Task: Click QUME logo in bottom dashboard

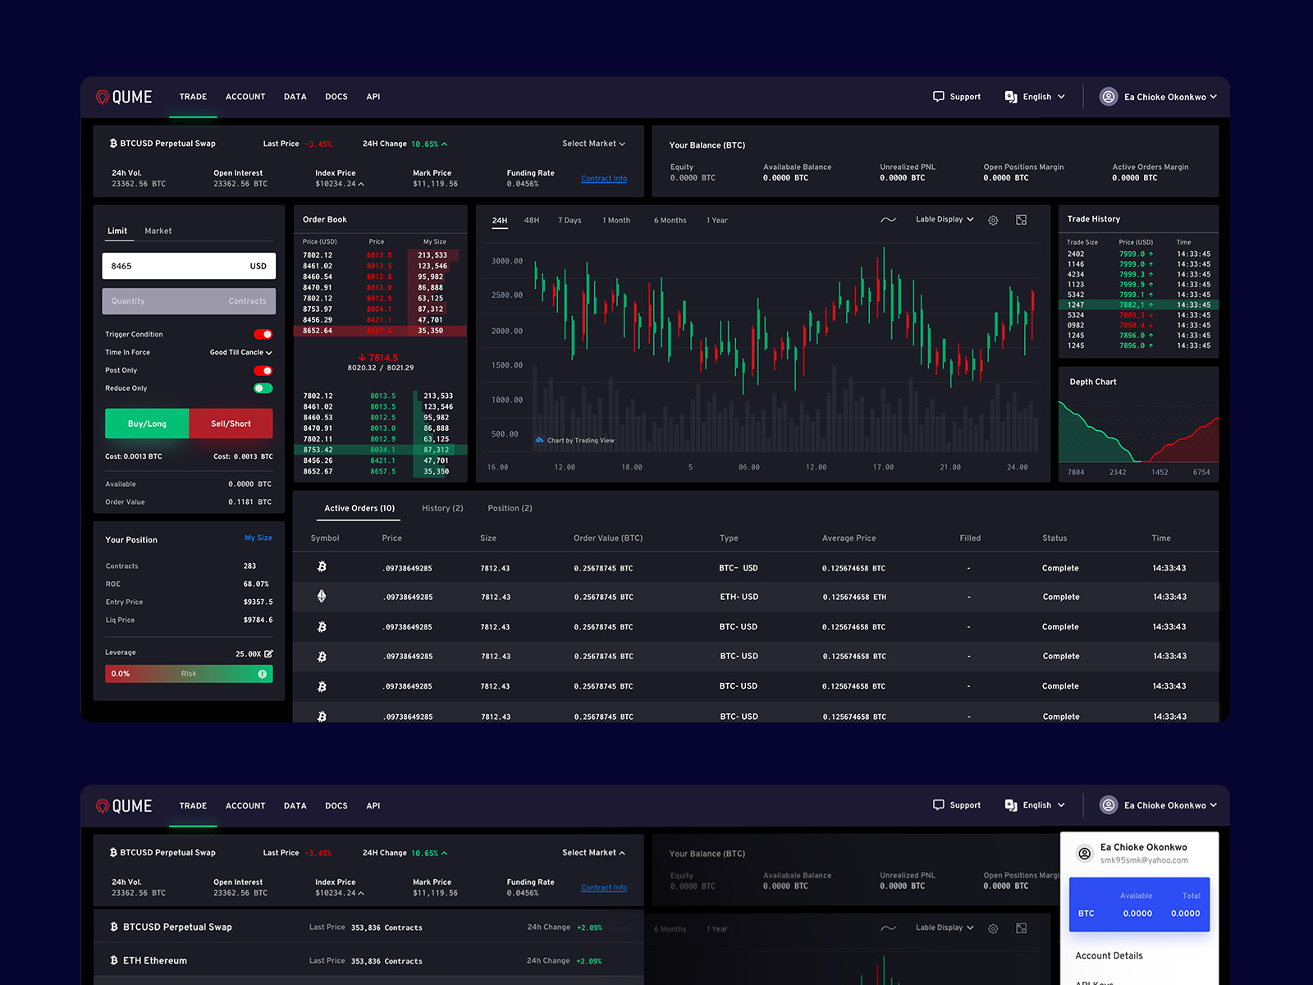Action: (x=124, y=806)
